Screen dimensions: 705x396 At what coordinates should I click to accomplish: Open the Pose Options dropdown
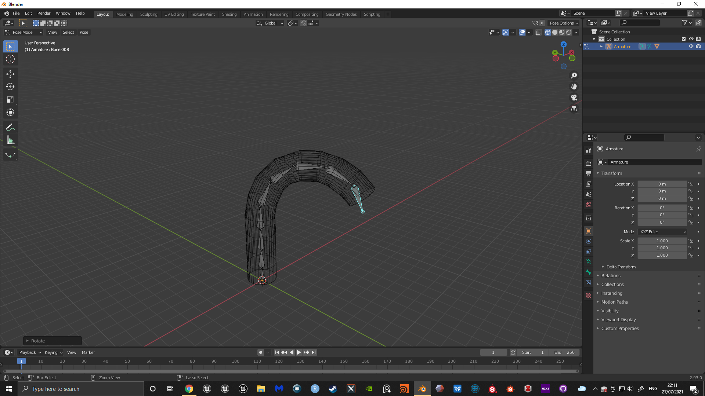pos(564,23)
